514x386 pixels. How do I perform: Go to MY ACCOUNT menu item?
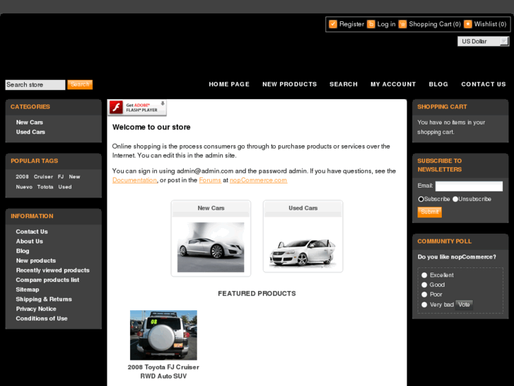(x=393, y=84)
